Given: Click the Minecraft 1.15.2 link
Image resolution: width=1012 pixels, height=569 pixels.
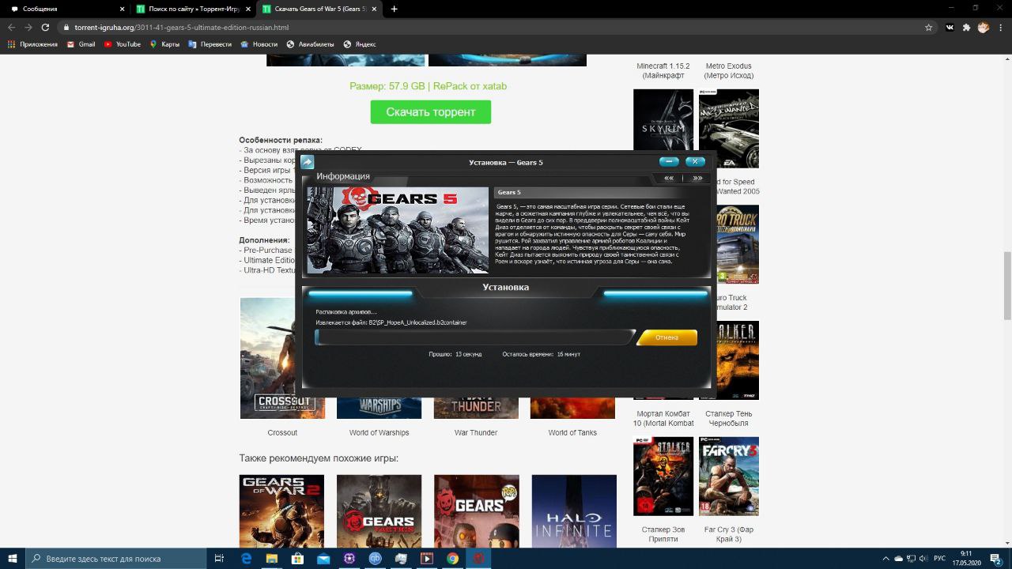Looking at the screenshot, I should [x=663, y=70].
